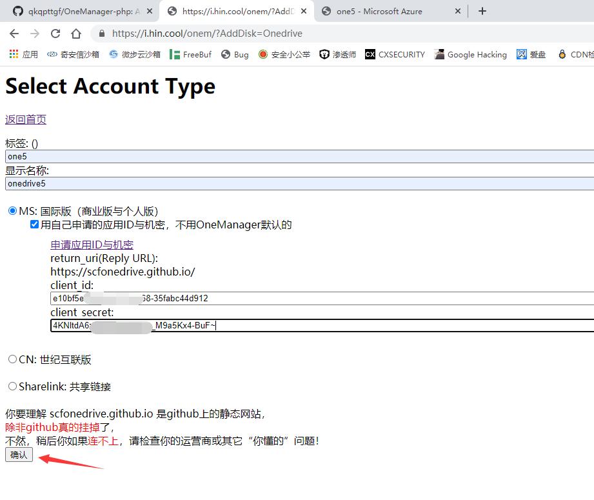
Task: Uncheck 用自己申请的应用ID与机密 checkbox
Action: [x=35, y=225]
